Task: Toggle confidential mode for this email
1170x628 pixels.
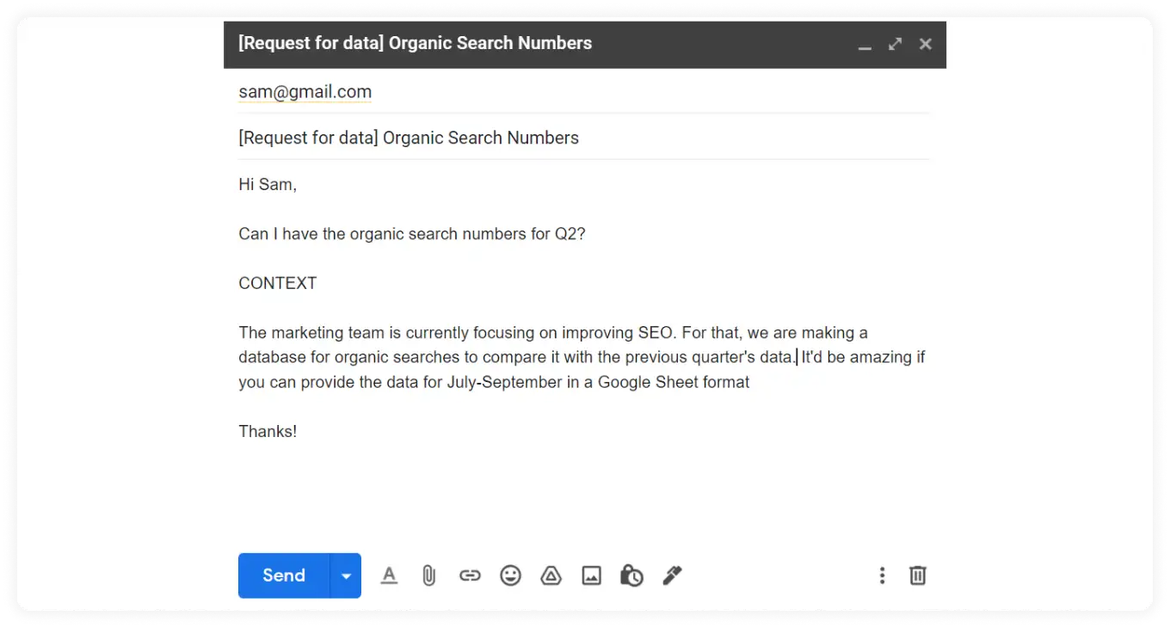Action: click(x=631, y=576)
